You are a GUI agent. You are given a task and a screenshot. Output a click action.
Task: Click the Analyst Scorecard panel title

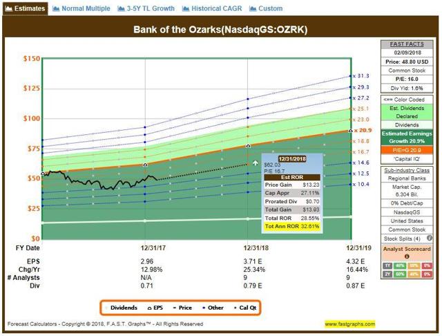(407, 249)
